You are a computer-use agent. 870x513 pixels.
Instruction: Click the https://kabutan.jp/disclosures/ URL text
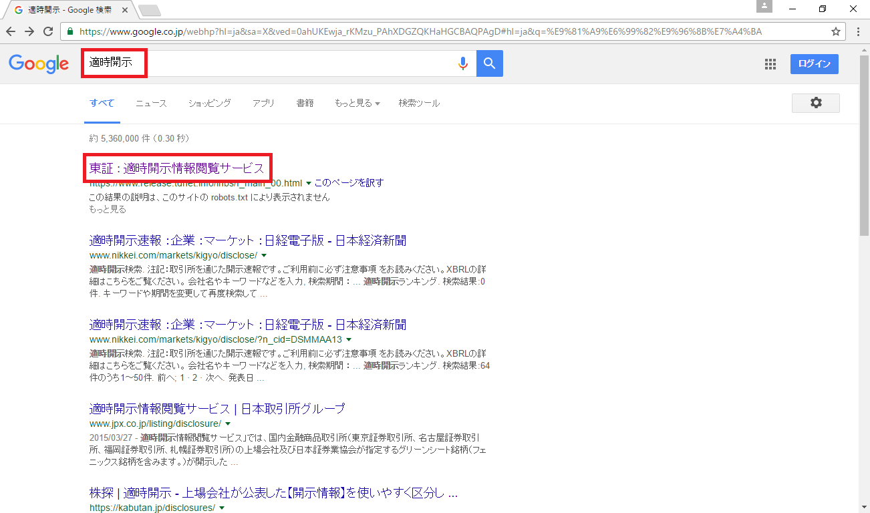tap(152, 508)
